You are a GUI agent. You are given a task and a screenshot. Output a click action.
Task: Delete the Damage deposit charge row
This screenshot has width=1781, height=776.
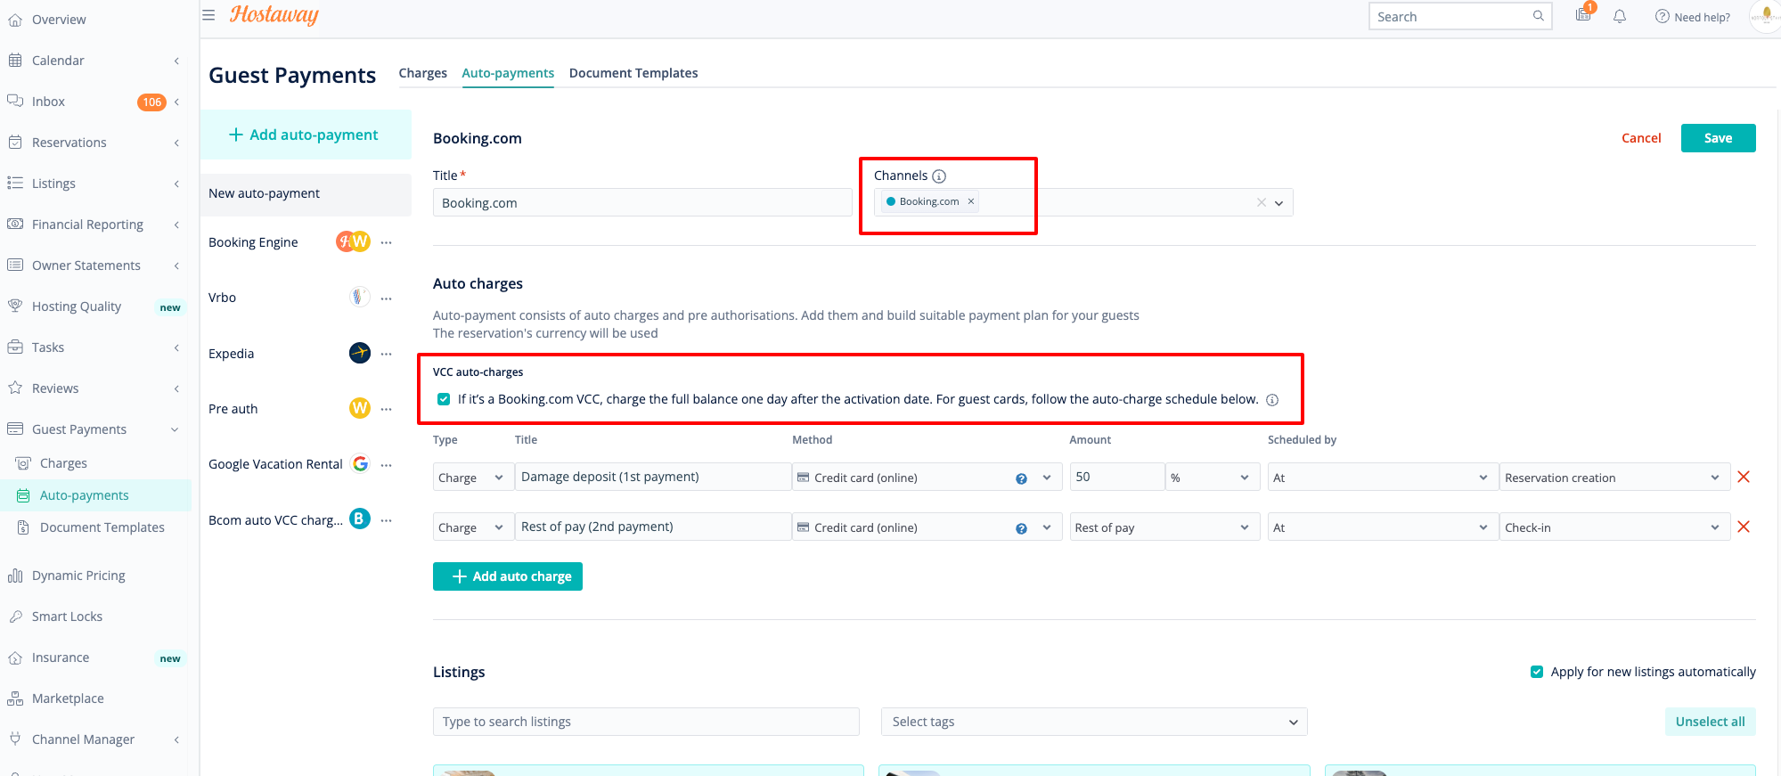click(1744, 477)
